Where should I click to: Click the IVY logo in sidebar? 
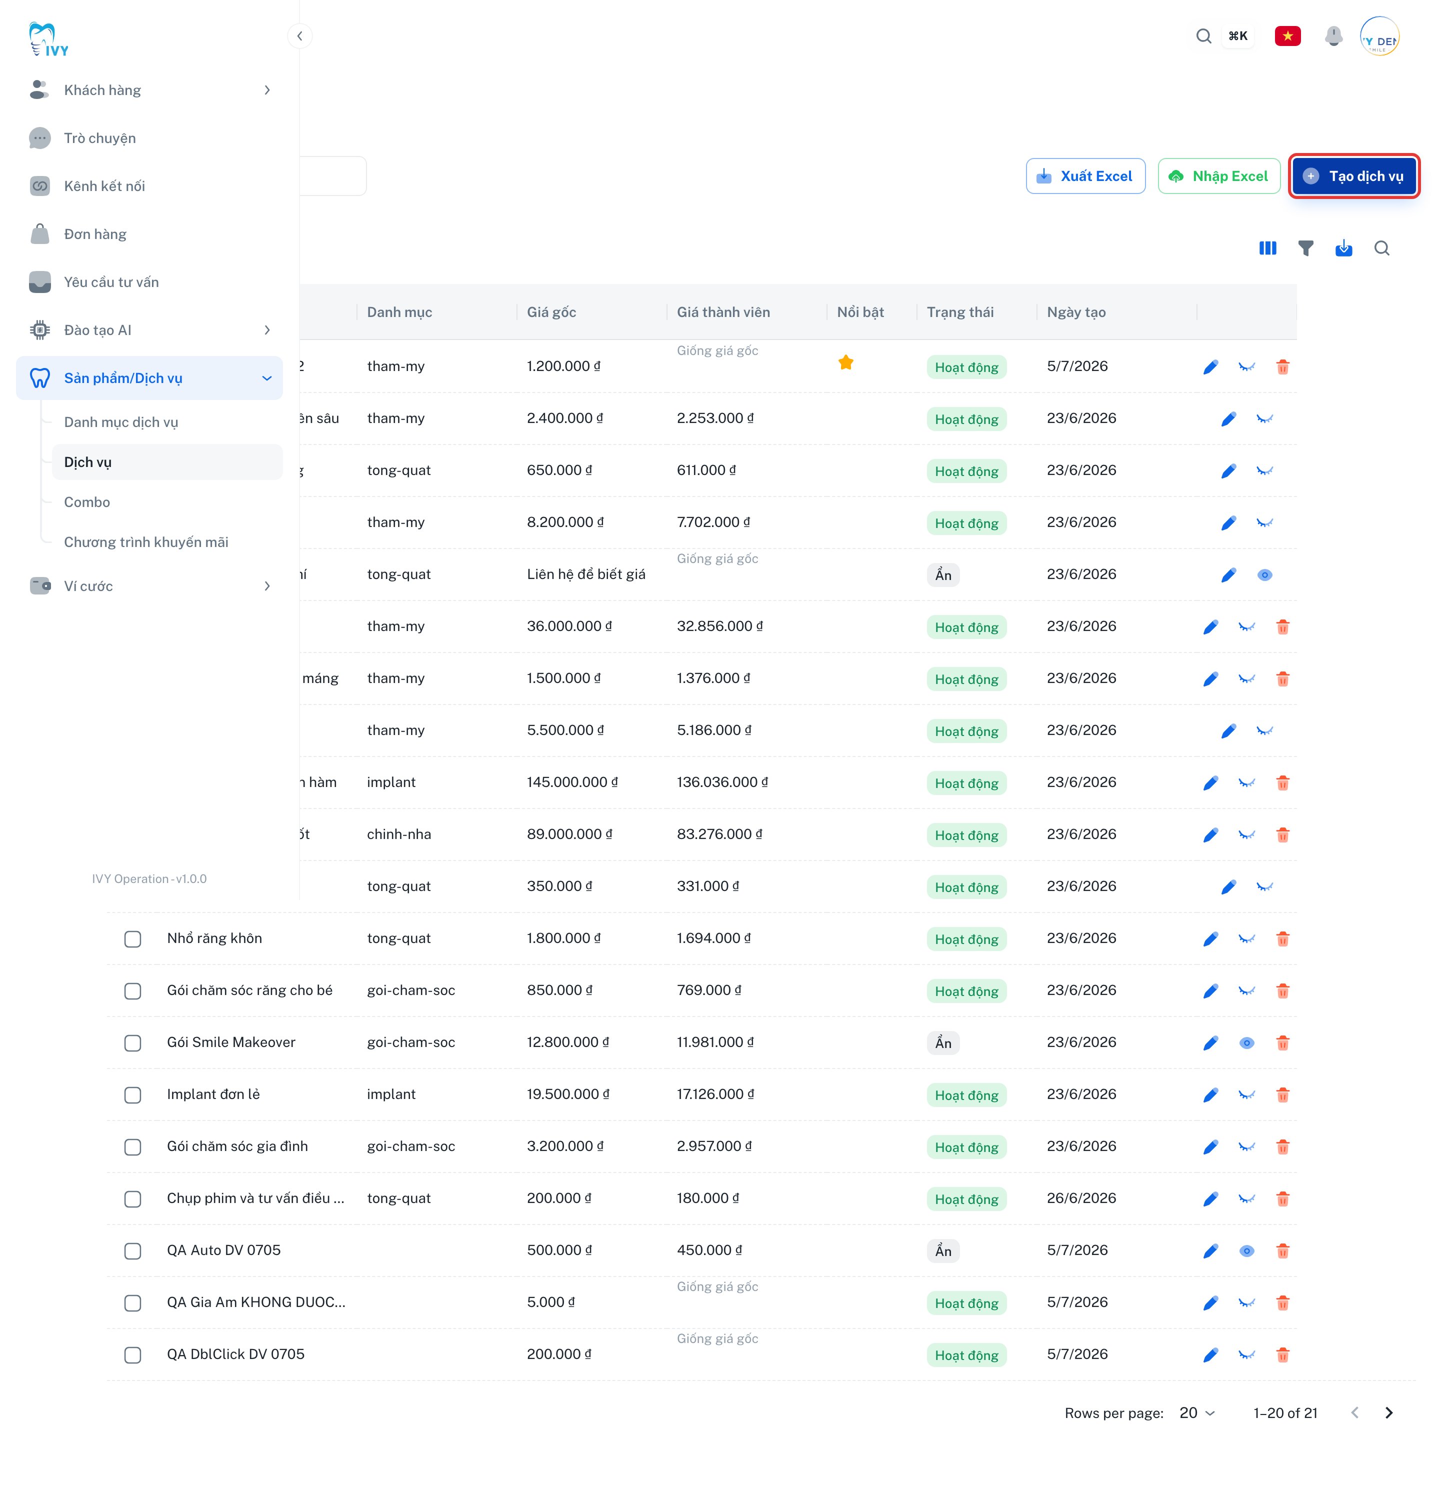[48, 39]
